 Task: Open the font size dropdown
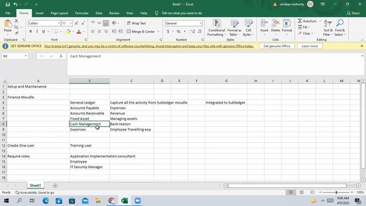tap(71, 23)
